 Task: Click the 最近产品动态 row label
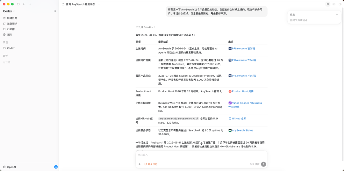pyautogui.click(x=143, y=76)
